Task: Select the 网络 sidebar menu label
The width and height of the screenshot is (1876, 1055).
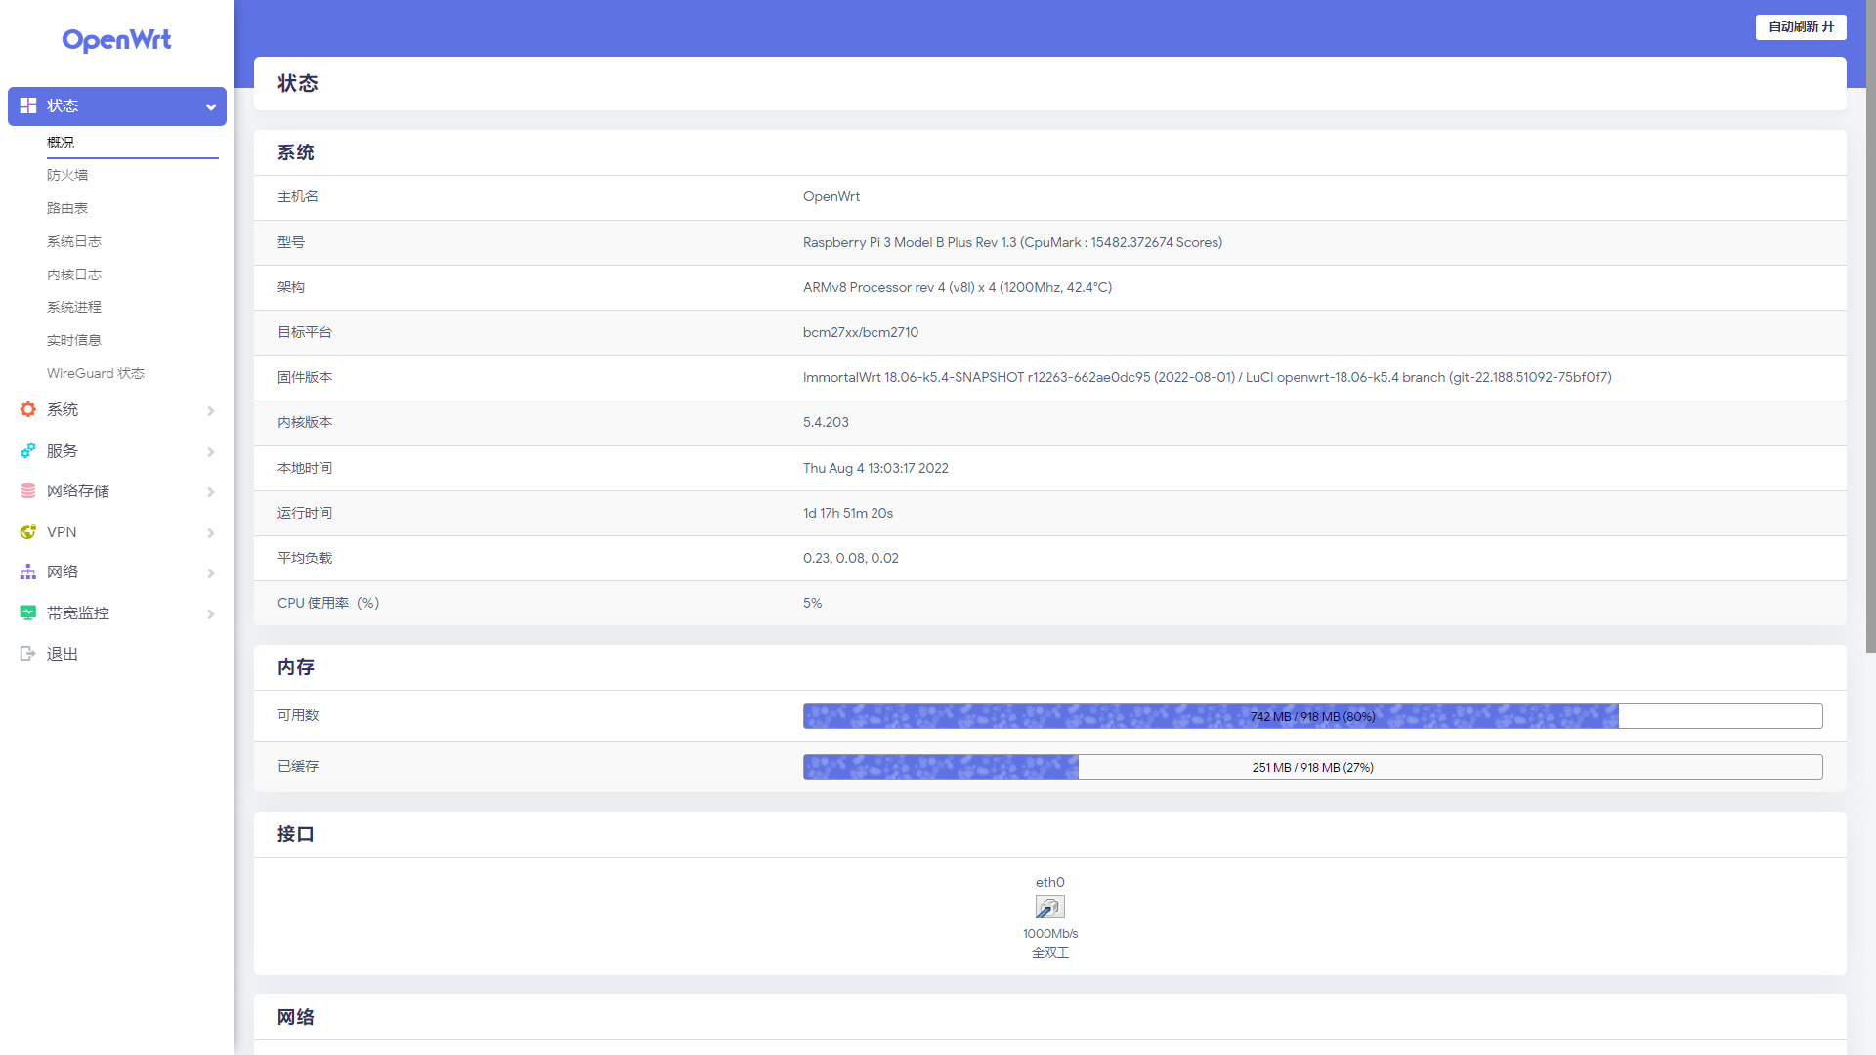Action: click(x=63, y=571)
